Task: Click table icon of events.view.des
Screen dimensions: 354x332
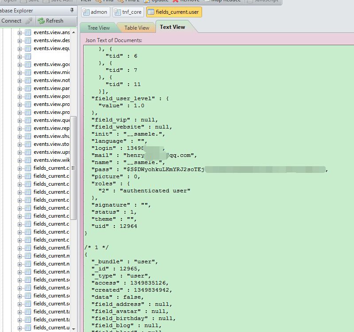Action: [28, 40]
